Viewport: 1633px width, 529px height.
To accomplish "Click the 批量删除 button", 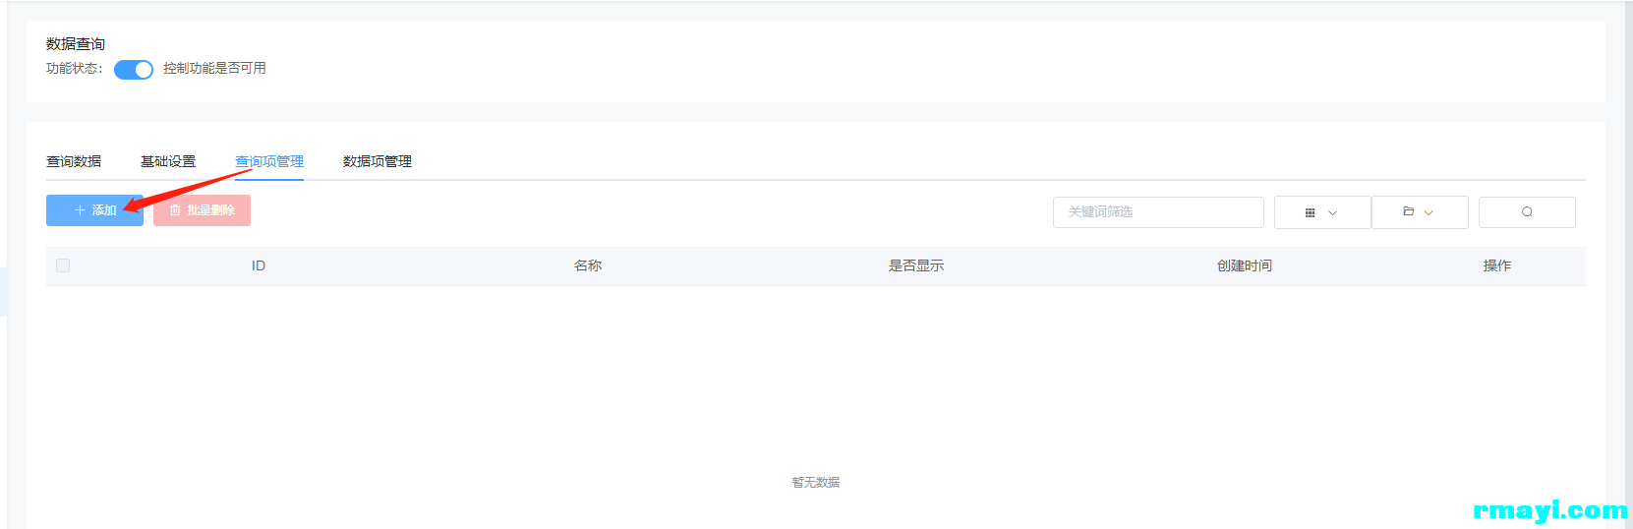I will tap(202, 210).
